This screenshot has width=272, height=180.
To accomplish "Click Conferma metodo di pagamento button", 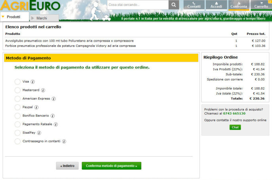I will 111,166.
